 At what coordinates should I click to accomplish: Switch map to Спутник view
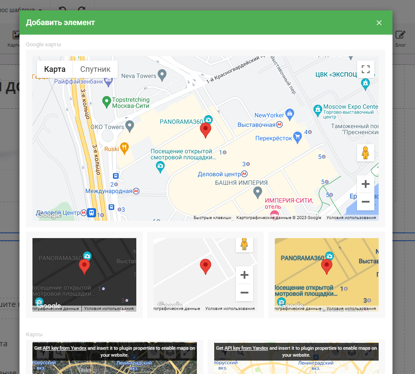[x=95, y=69]
